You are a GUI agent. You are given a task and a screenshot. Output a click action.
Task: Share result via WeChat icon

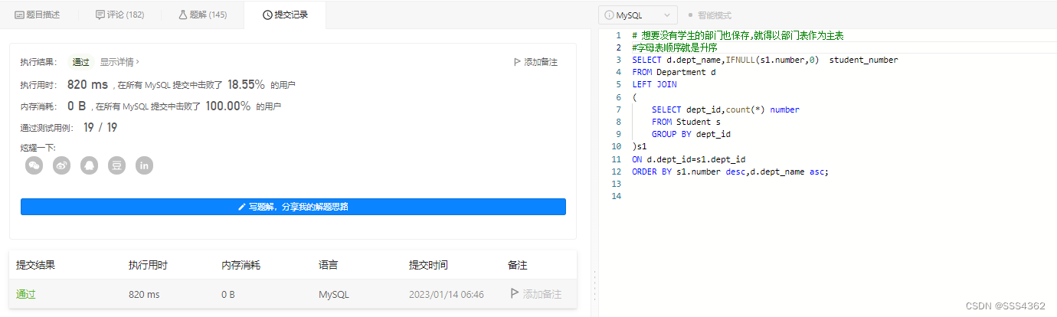pos(34,165)
